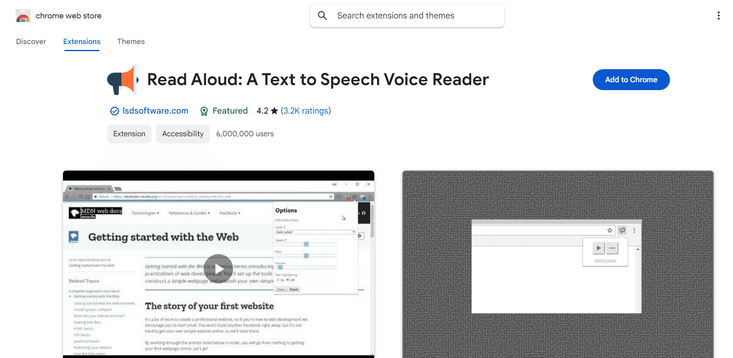This screenshot has height=358, width=733.
Task: Switch to the Themes tab
Action: coord(131,42)
